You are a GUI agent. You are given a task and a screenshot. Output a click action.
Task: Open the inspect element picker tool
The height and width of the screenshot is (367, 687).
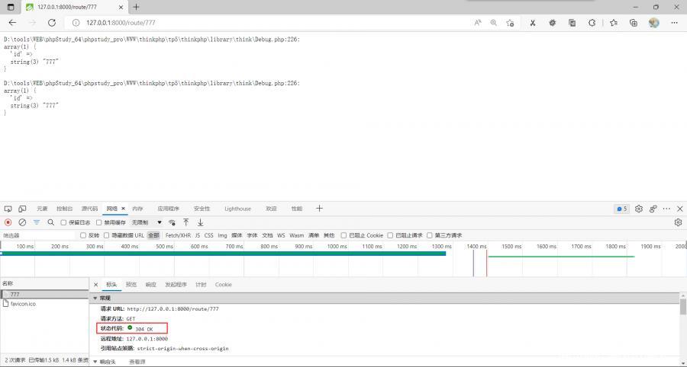tap(8, 209)
